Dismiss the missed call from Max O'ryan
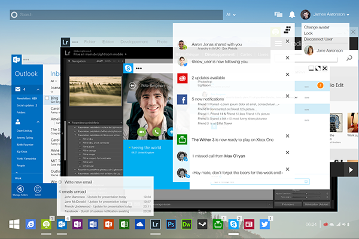 287,152
